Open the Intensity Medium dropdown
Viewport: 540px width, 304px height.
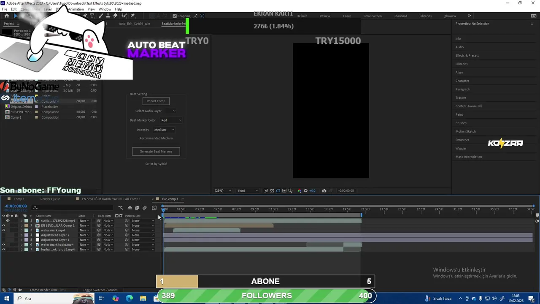tap(164, 130)
